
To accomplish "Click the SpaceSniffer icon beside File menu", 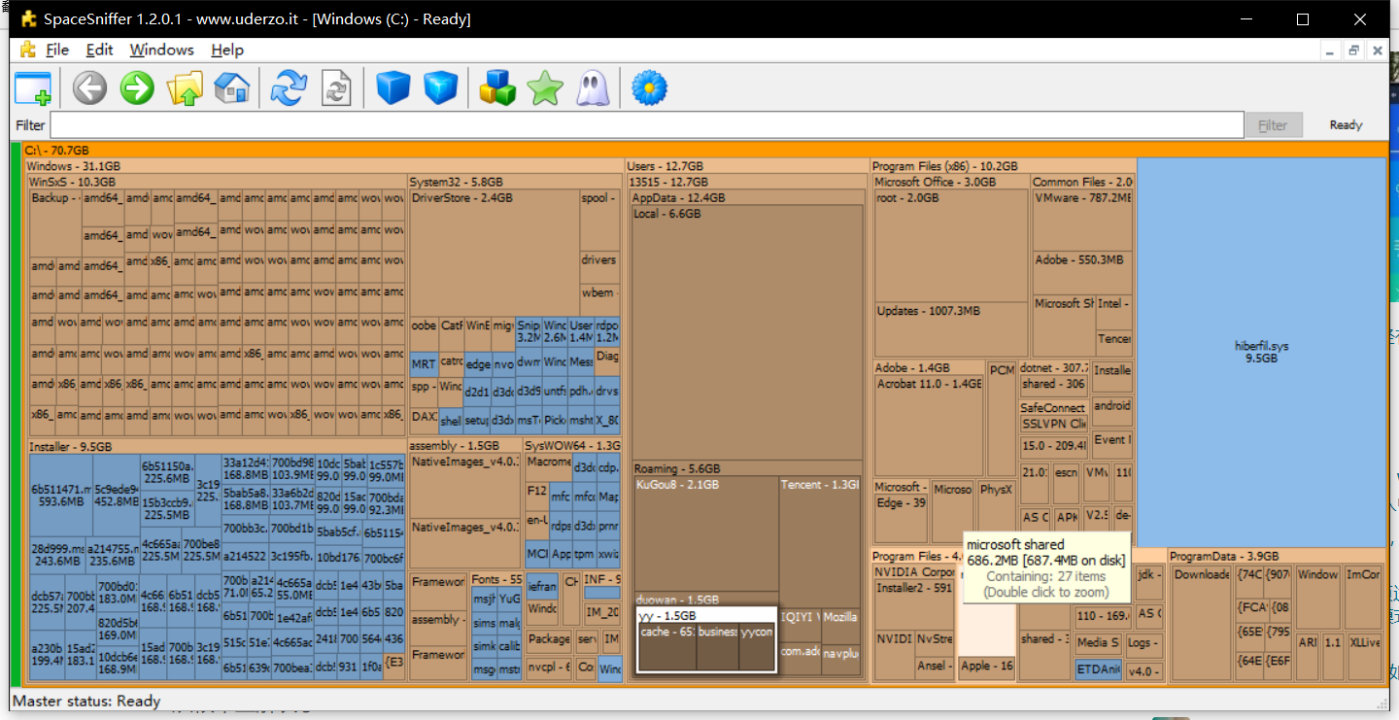I will (27, 50).
